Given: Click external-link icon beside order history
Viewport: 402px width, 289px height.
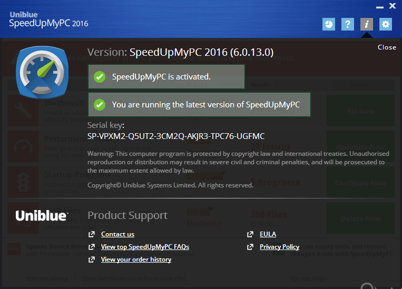Looking at the screenshot, I should point(92,260).
